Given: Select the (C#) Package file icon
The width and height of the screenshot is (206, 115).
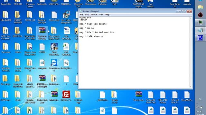Looking at the screenshot, I should tap(66, 49).
